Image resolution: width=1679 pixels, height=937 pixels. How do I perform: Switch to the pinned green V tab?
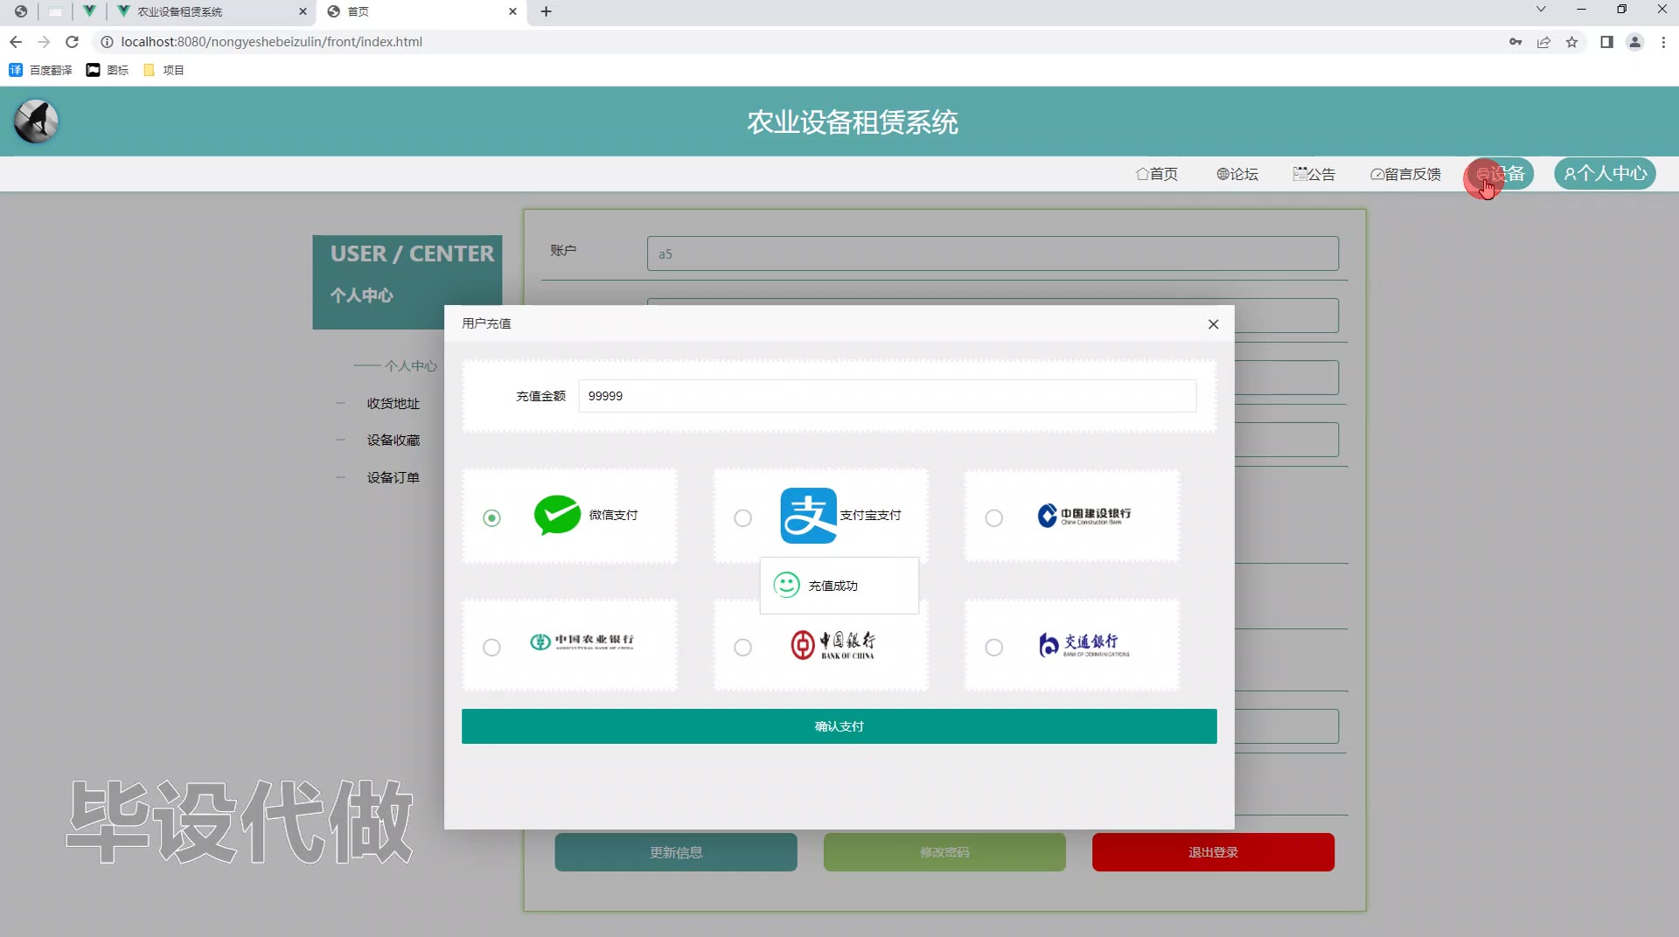[89, 11]
